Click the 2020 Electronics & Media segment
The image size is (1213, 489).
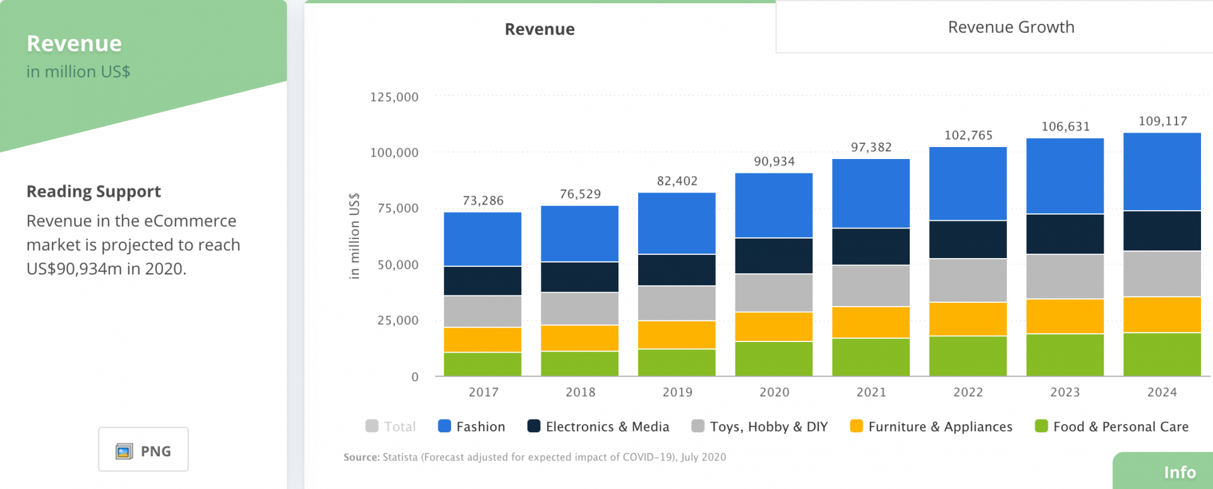[774, 256]
